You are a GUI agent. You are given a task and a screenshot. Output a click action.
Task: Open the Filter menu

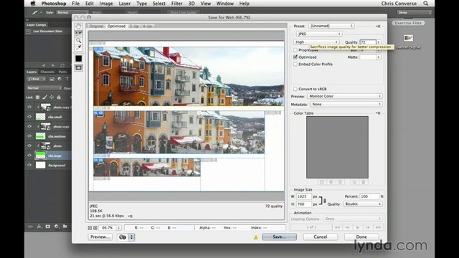pos(177,4)
